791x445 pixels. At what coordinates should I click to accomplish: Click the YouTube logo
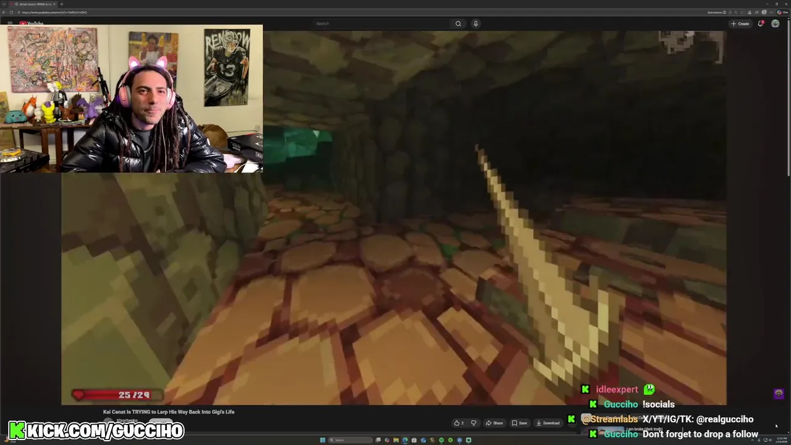click(32, 23)
